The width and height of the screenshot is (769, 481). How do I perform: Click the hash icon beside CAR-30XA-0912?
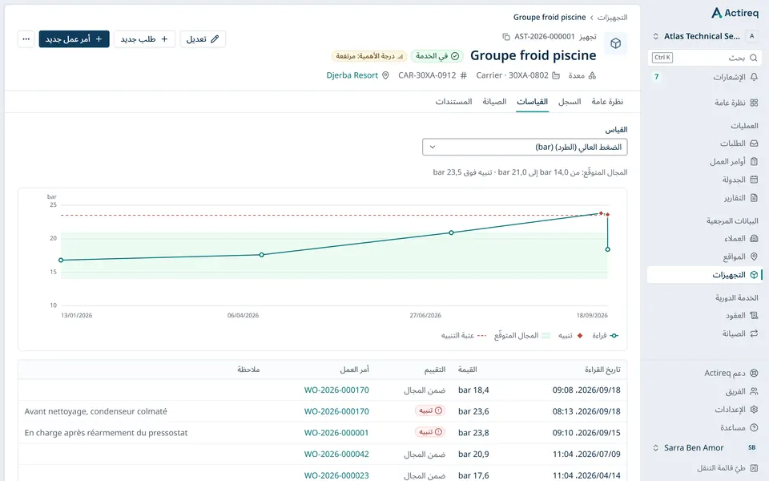coord(464,75)
